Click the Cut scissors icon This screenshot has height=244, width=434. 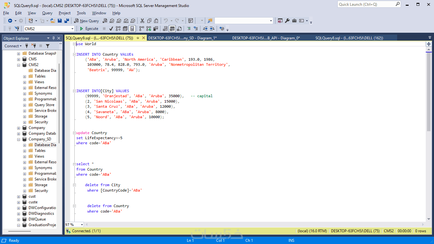[x=142, y=21]
